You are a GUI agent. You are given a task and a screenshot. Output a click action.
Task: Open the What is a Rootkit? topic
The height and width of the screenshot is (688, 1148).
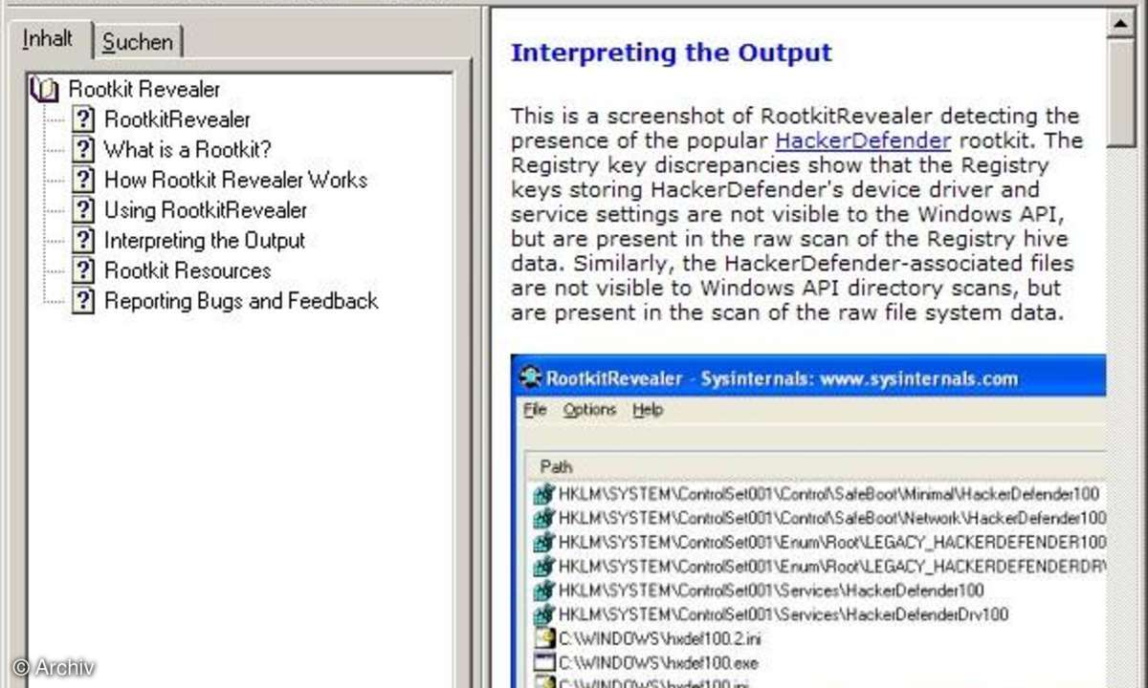pos(188,149)
